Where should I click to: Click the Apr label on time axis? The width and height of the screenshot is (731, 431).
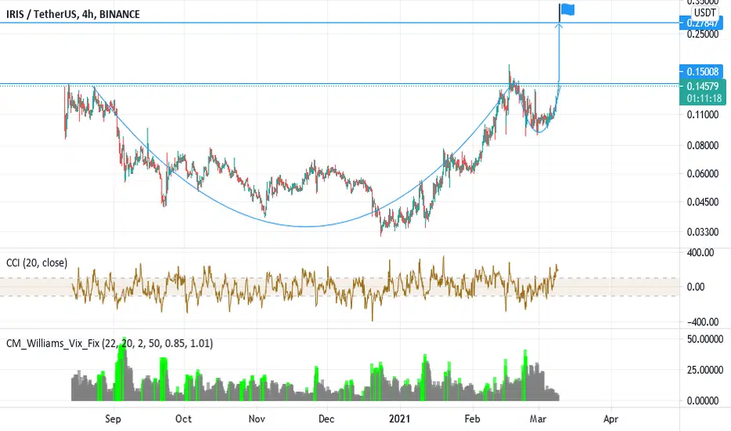tap(611, 418)
